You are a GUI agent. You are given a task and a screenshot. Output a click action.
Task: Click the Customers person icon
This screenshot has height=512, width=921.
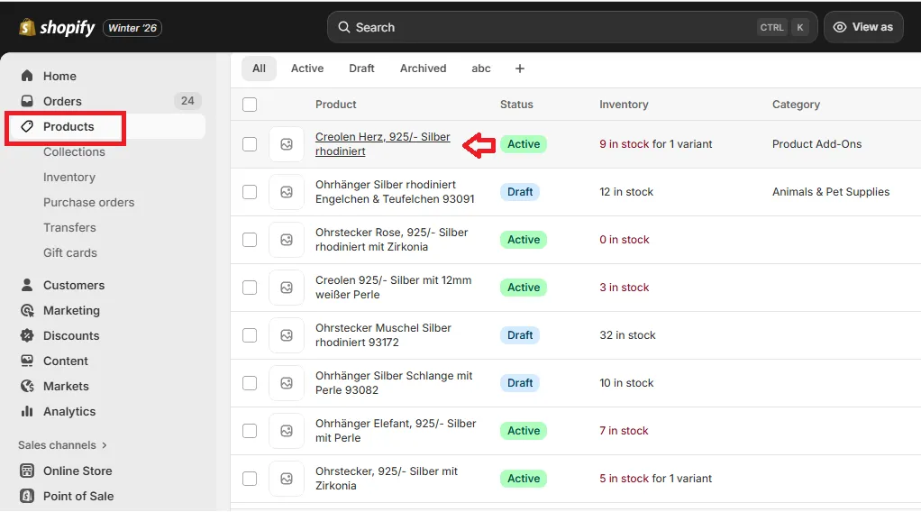(27, 285)
